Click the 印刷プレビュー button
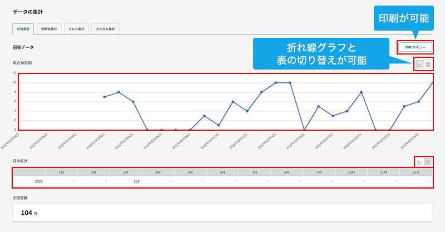445x232 pixels. coord(416,47)
